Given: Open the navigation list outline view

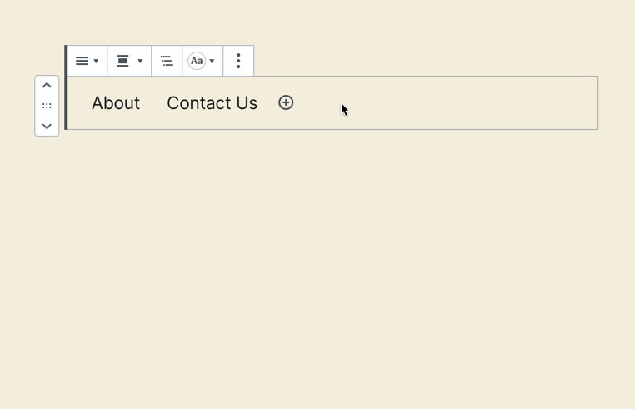Looking at the screenshot, I should pos(167,61).
